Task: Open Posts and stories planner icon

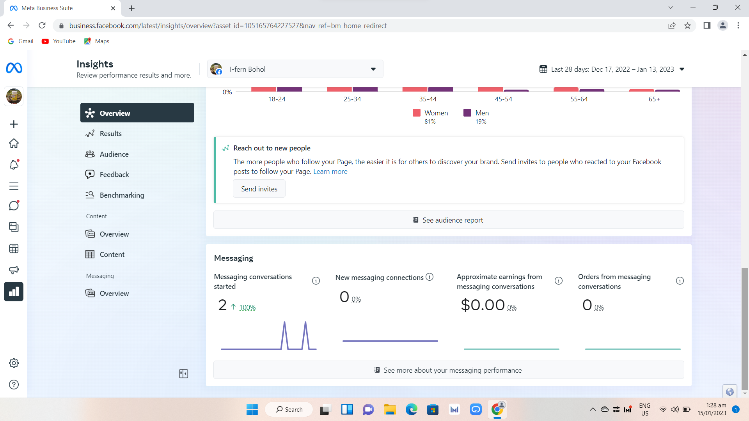Action: tap(14, 227)
